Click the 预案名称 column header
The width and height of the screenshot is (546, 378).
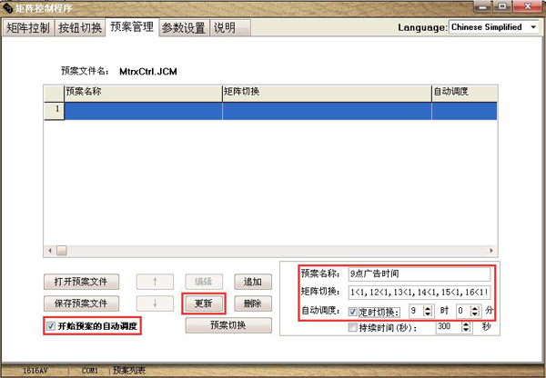pyautogui.click(x=143, y=94)
